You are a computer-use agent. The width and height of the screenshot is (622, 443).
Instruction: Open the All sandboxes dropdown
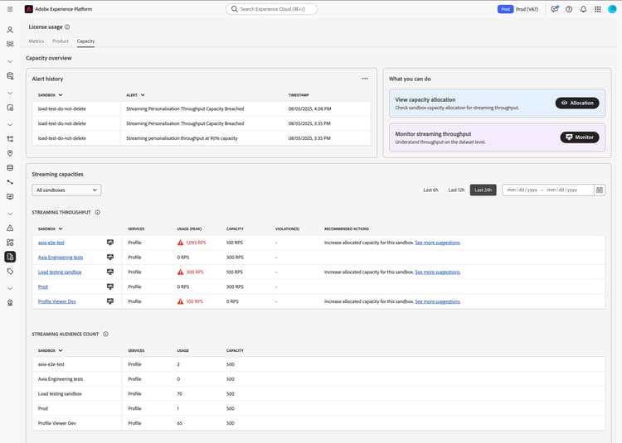click(67, 190)
